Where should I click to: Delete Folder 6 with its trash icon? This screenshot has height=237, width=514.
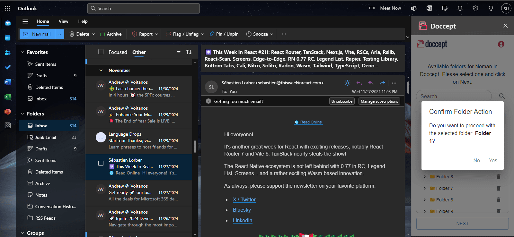tap(499, 177)
